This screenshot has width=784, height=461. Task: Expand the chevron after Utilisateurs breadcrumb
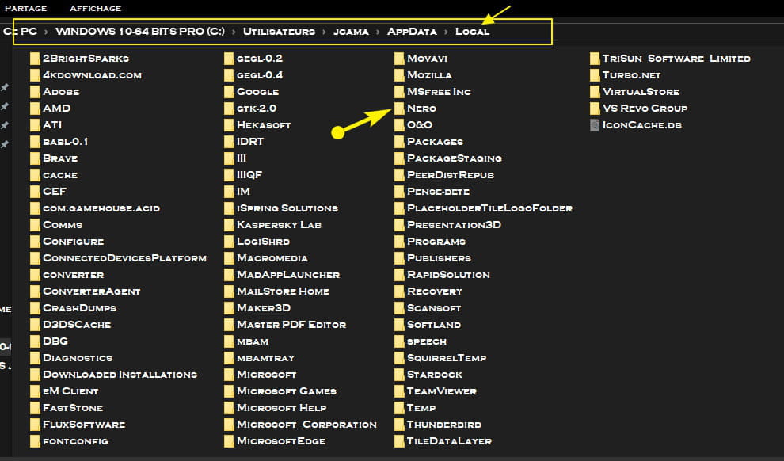[324, 32]
